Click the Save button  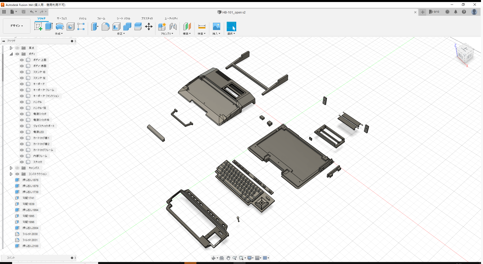pos(24,12)
